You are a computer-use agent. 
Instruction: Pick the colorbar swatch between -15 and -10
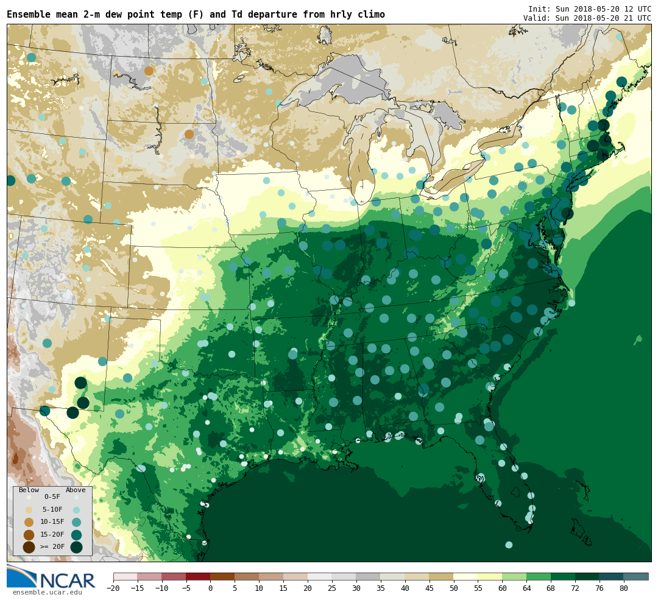pyautogui.click(x=150, y=576)
